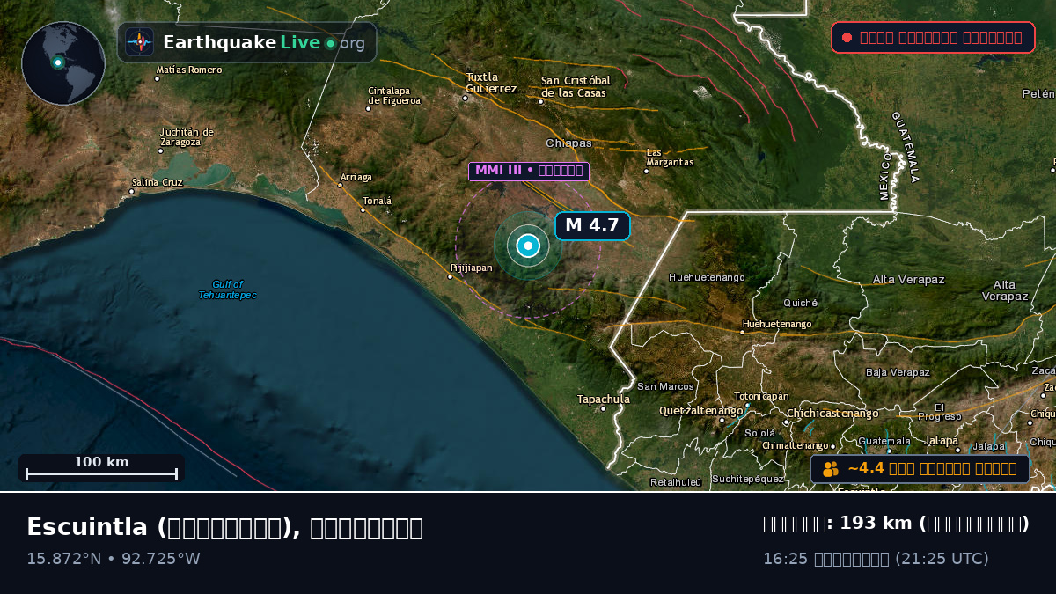Open the globe locator mini-map
1056x594 pixels.
63,63
